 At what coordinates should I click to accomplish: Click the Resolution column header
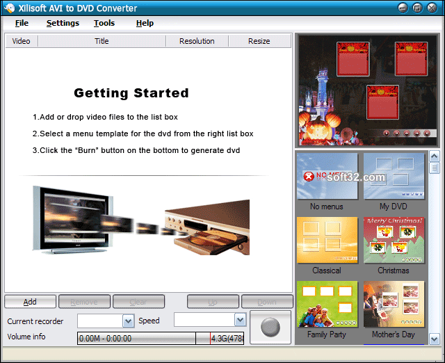click(197, 41)
